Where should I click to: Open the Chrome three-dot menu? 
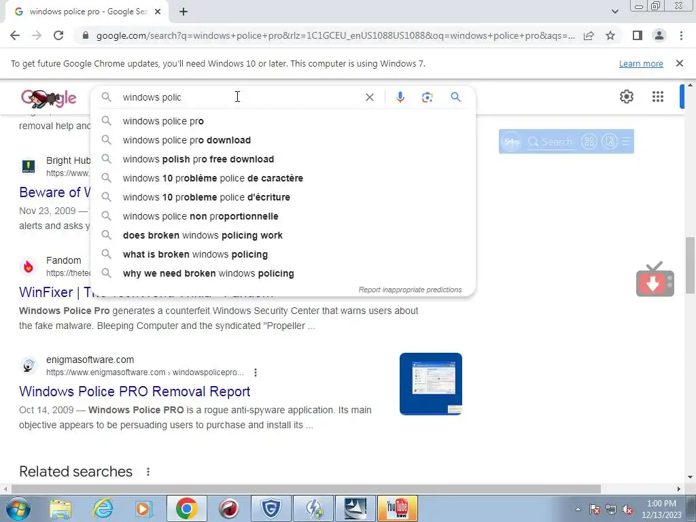tap(681, 35)
